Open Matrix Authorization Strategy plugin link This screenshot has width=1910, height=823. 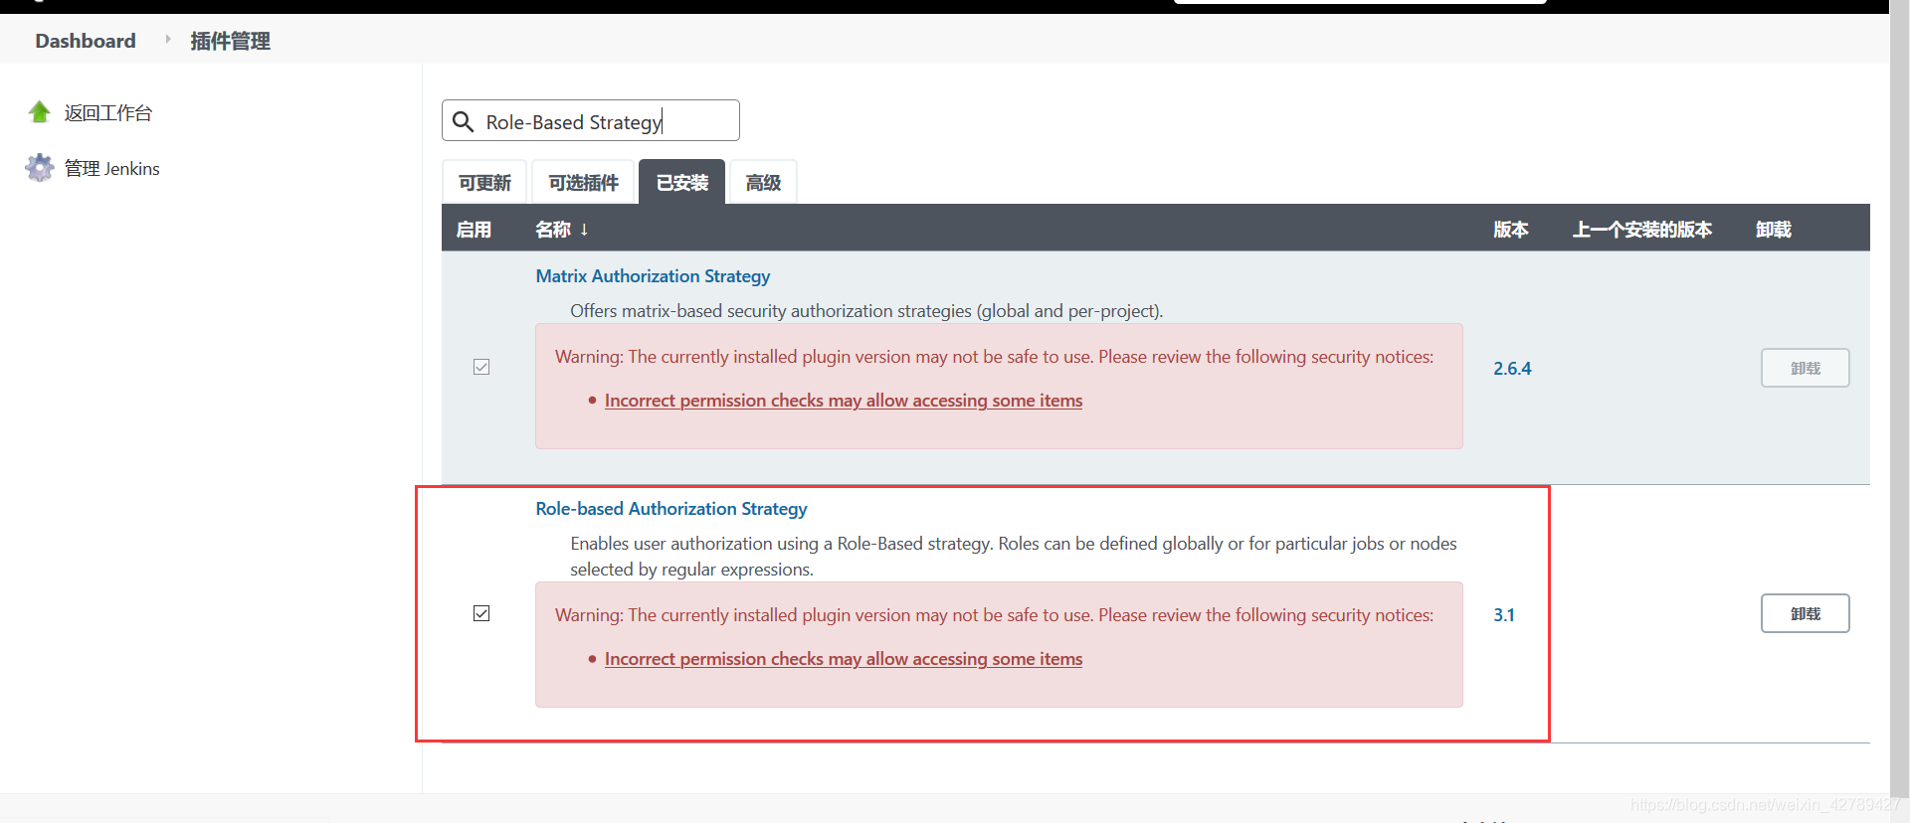pyautogui.click(x=653, y=276)
